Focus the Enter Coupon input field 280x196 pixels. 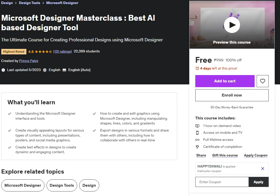pyautogui.click(x=222, y=182)
